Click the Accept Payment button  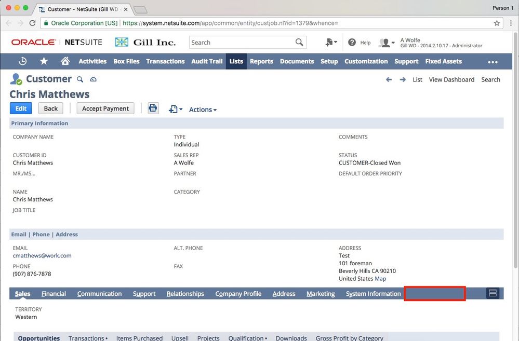coord(105,108)
